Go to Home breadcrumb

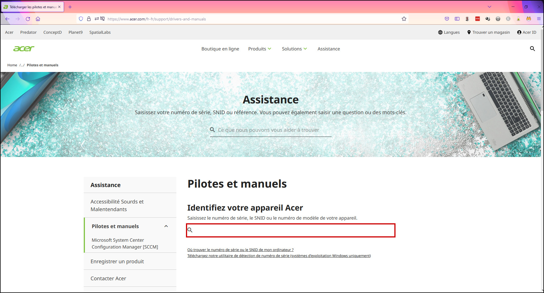[x=12, y=65]
